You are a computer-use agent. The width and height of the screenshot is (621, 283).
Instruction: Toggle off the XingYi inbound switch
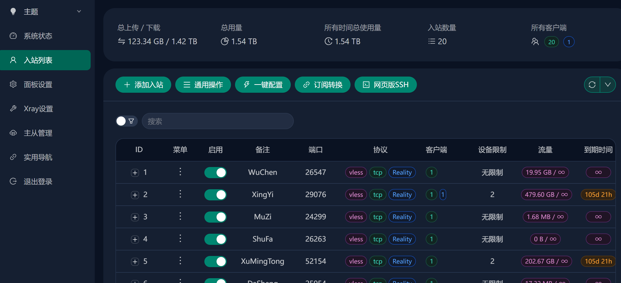point(216,195)
